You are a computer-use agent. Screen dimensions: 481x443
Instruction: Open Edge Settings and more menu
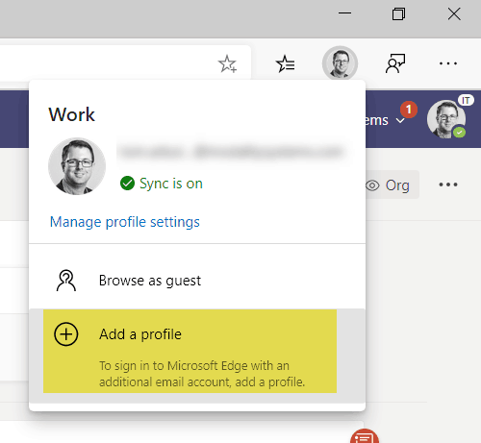pyautogui.click(x=448, y=63)
